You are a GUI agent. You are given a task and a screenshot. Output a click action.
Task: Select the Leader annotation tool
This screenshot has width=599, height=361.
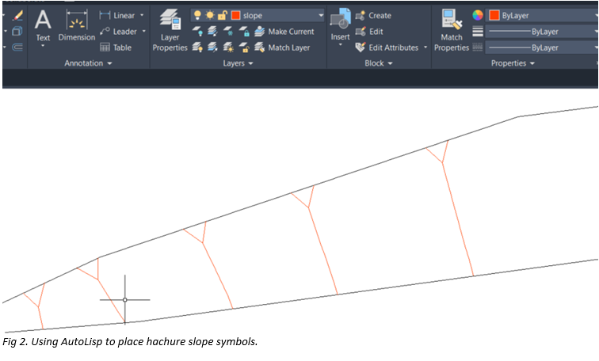118,32
